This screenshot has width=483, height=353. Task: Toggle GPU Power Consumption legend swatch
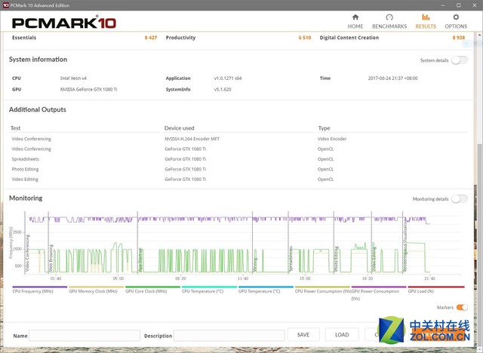[x=379, y=287]
